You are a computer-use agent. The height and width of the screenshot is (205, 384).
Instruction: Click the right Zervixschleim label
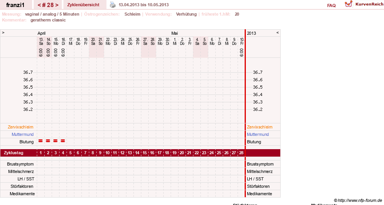click(260, 127)
